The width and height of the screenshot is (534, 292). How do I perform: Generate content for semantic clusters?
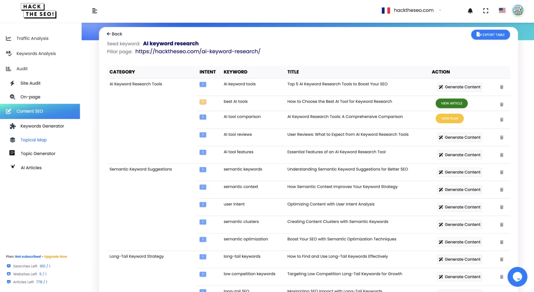tap(459, 225)
